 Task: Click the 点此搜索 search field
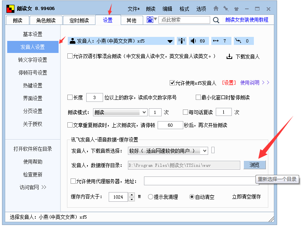(x=184, y=20)
